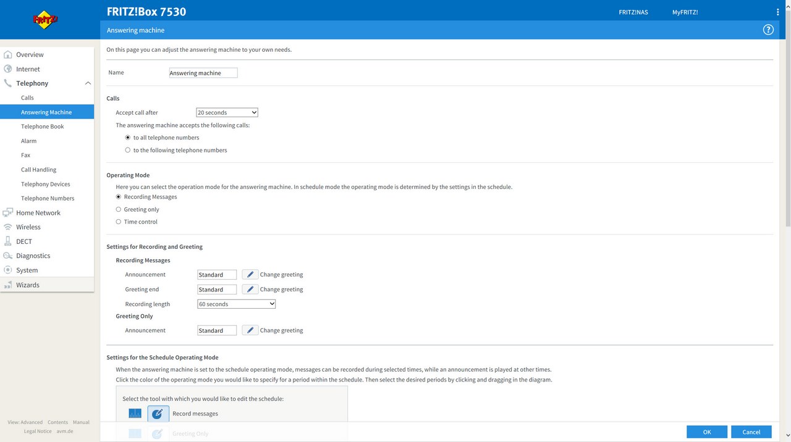
Task: Click the pencil icon for Greeting end
Action: pyautogui.click(x=250, y=290)
